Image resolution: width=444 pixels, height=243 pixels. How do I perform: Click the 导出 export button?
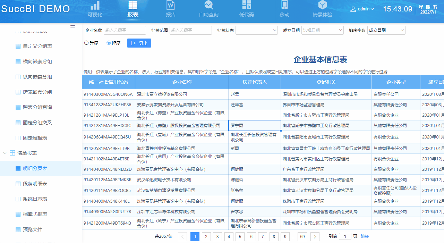coord(139,43)
